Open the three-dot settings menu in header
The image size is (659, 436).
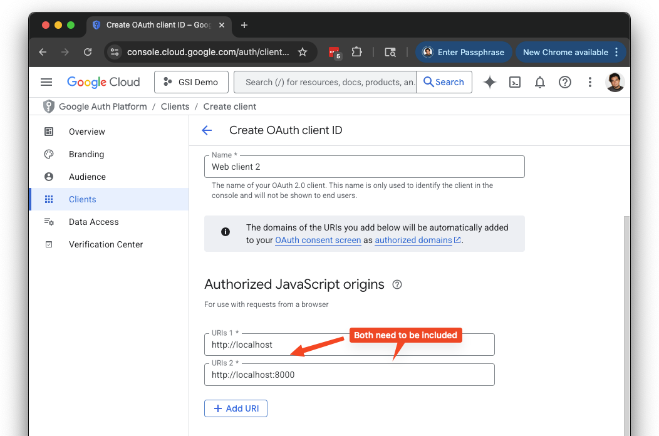point(589,82)
